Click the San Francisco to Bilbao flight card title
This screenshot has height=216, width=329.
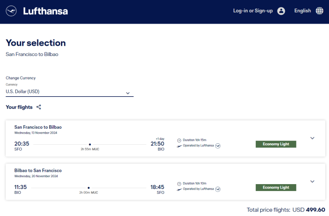tap(38, 127)
